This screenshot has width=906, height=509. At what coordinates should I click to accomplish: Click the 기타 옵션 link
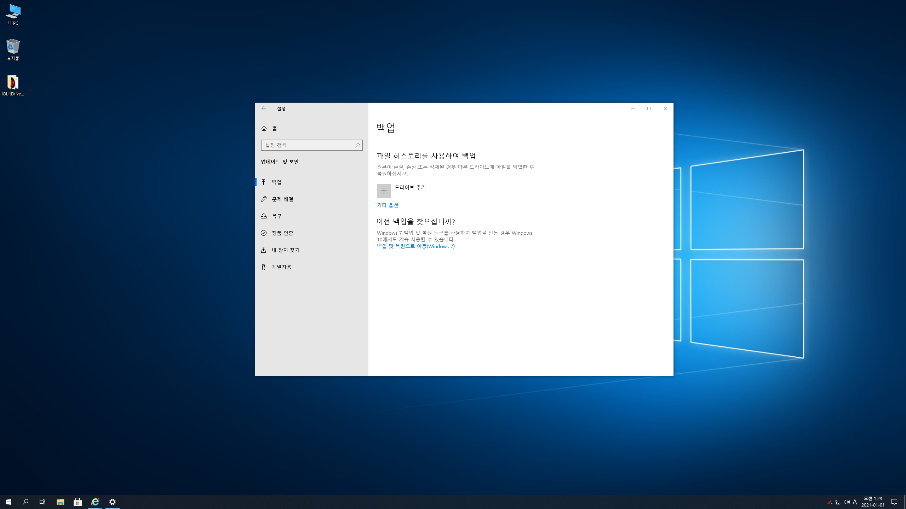(x=387, y=205)
